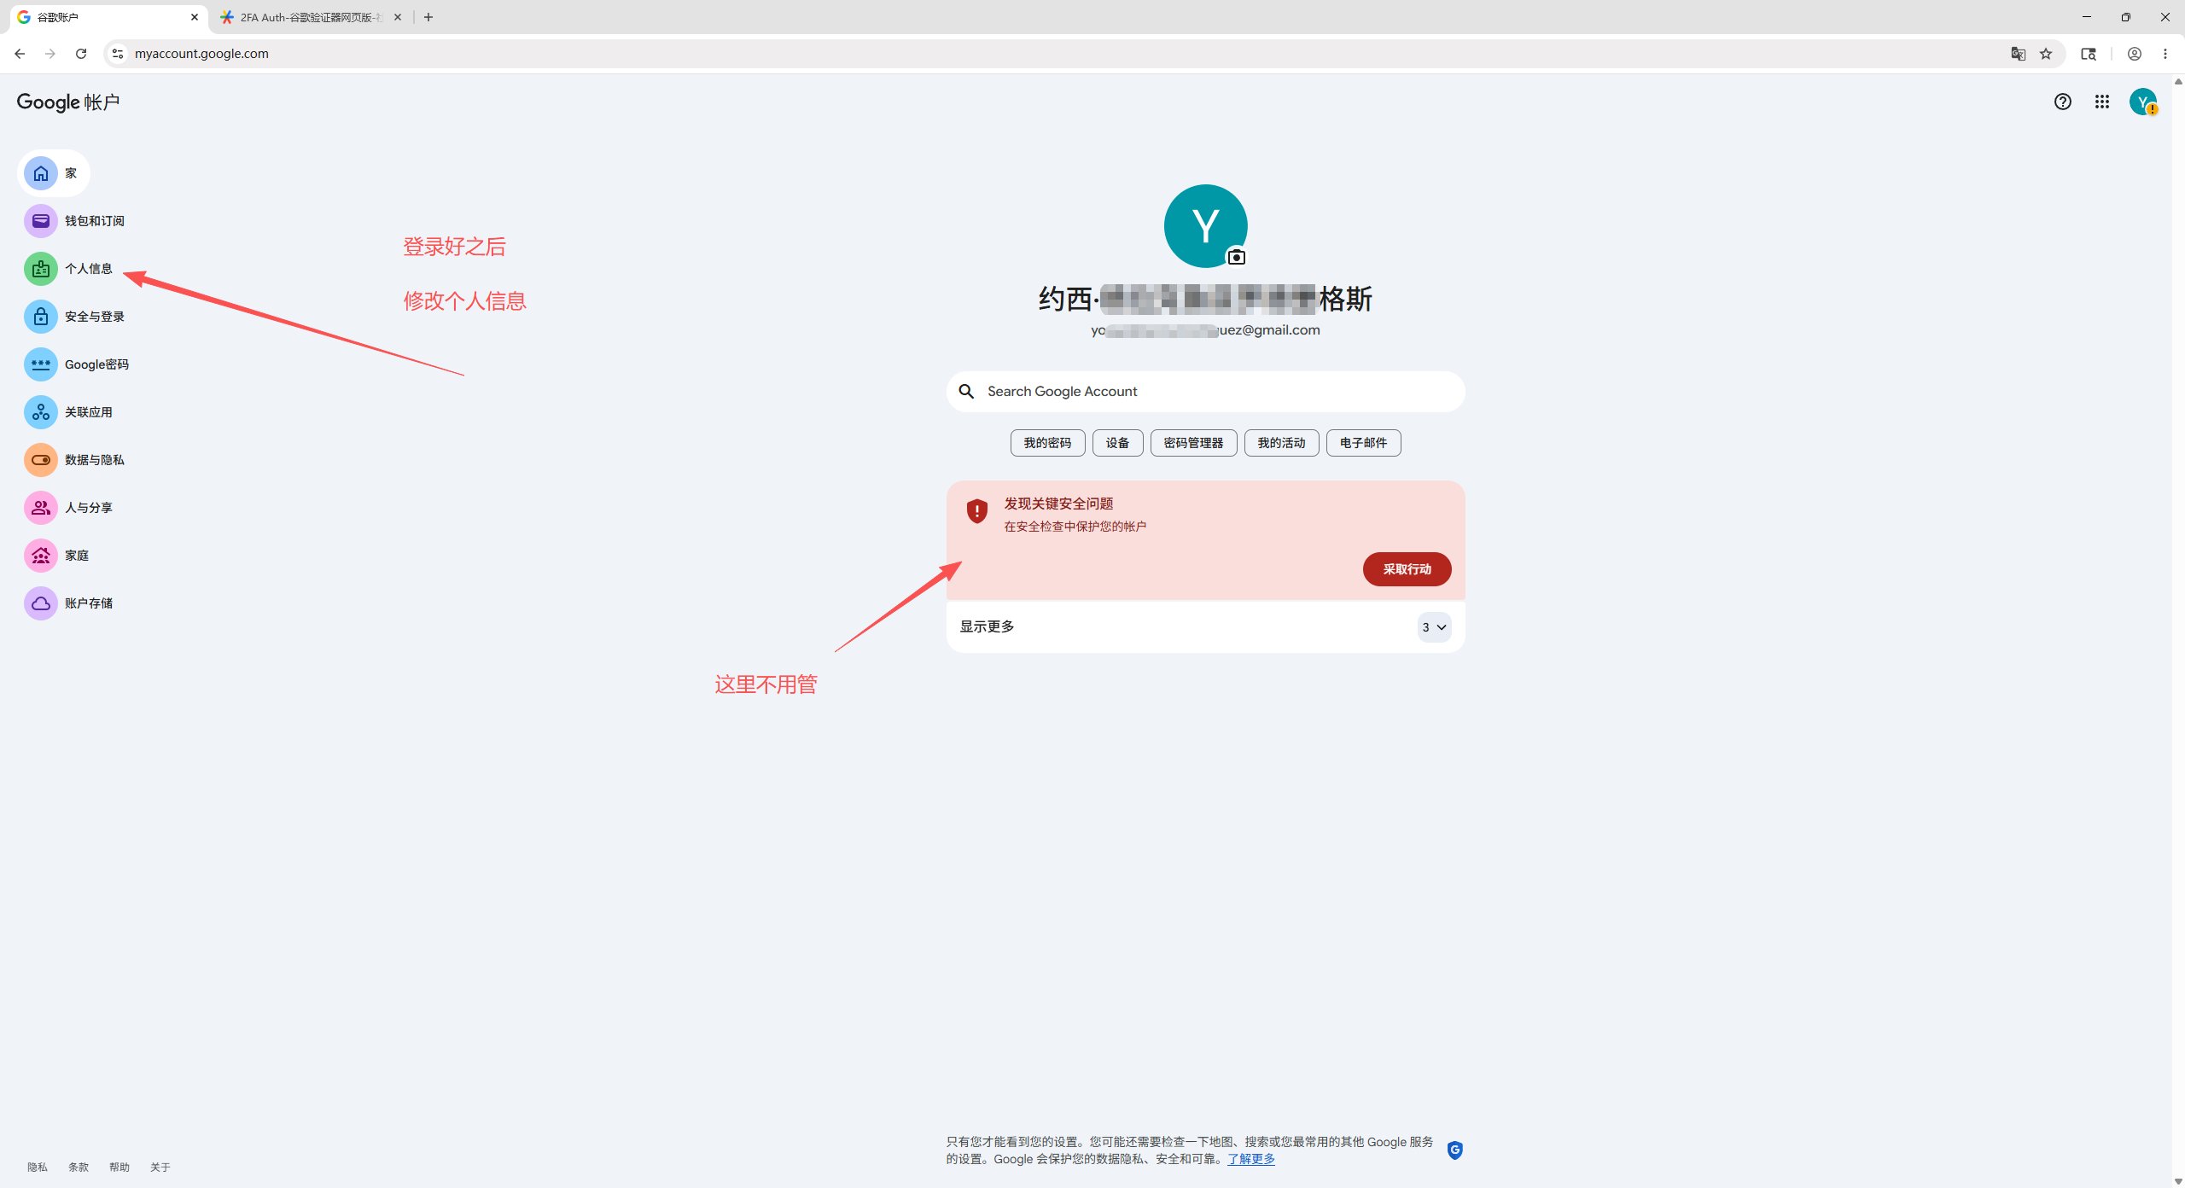
Task: Select the 个人信息 menu label
Action: point(89,269)
